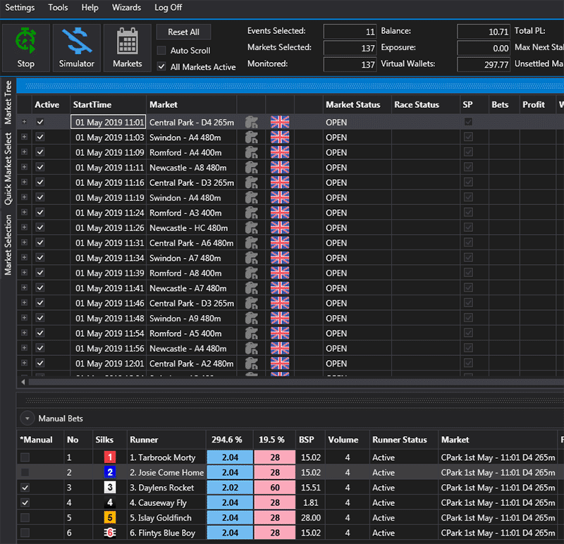Screen dimensions: 564x544
Task: Open Market Selection side tab
Action: (x=8, y=245)
